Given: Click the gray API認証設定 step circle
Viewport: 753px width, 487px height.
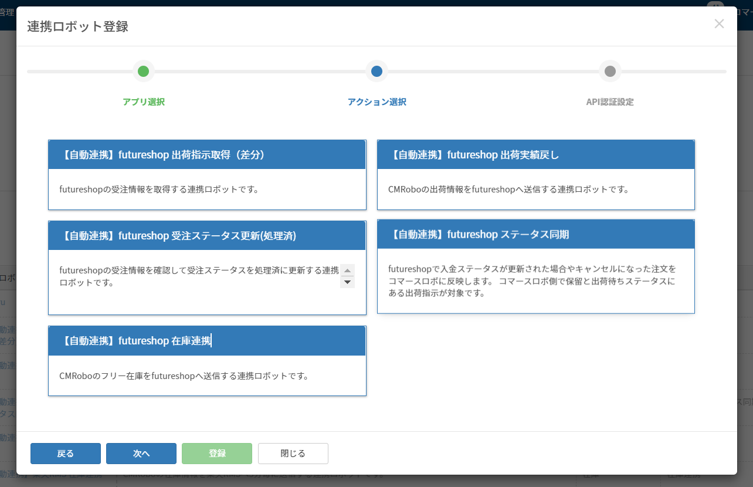Looking at the screenshot, I should click(x=610, y=72).
